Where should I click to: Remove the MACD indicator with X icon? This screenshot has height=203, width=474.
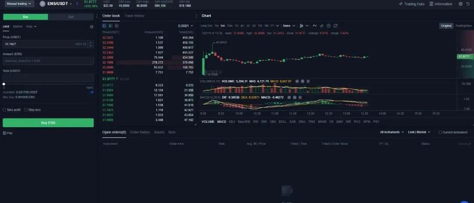(x=300, y=97)
